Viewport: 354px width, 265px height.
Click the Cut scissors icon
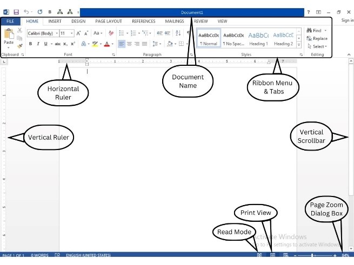pyautogui.click(x=20, y=31)
